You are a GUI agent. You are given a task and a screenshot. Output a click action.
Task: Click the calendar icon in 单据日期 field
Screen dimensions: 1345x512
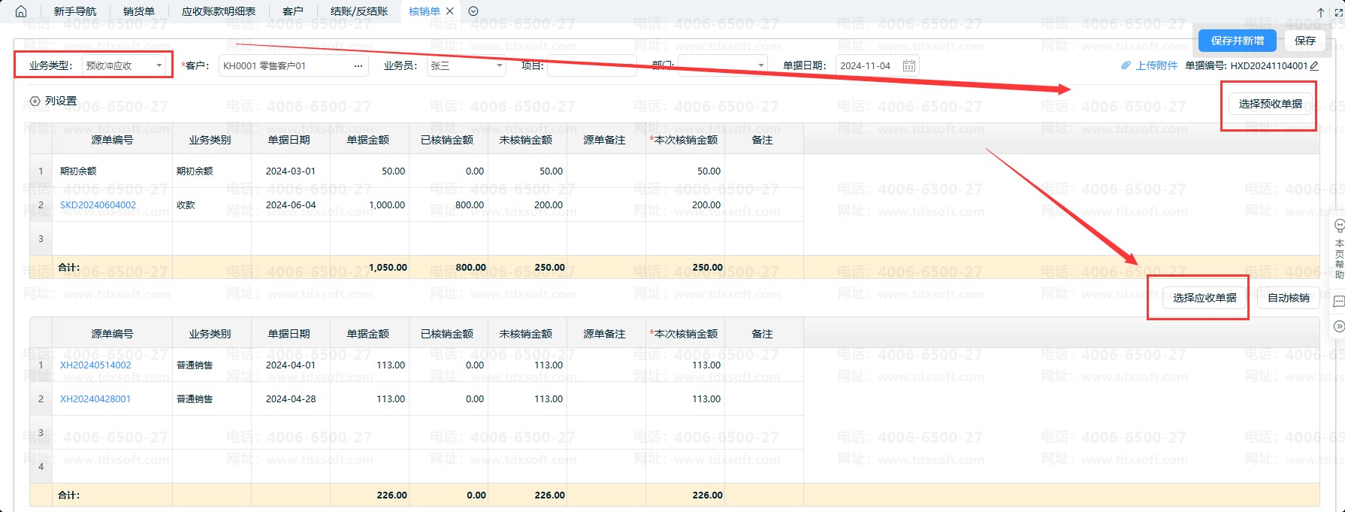pyautogui.click(x=908, y=66)
